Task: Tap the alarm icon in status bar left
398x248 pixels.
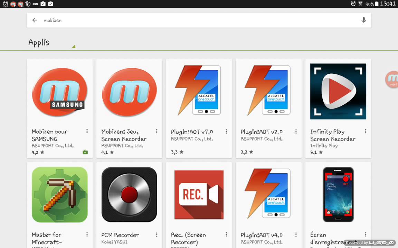Action: 5,4
